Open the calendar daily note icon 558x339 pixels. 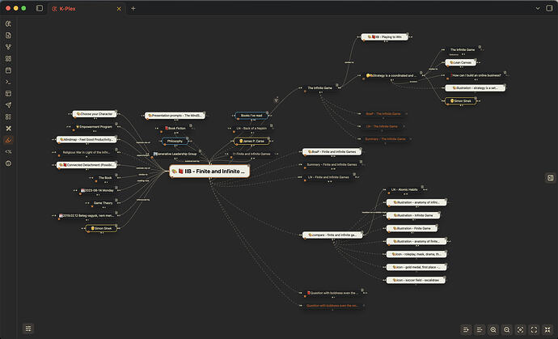pos(8,70)
